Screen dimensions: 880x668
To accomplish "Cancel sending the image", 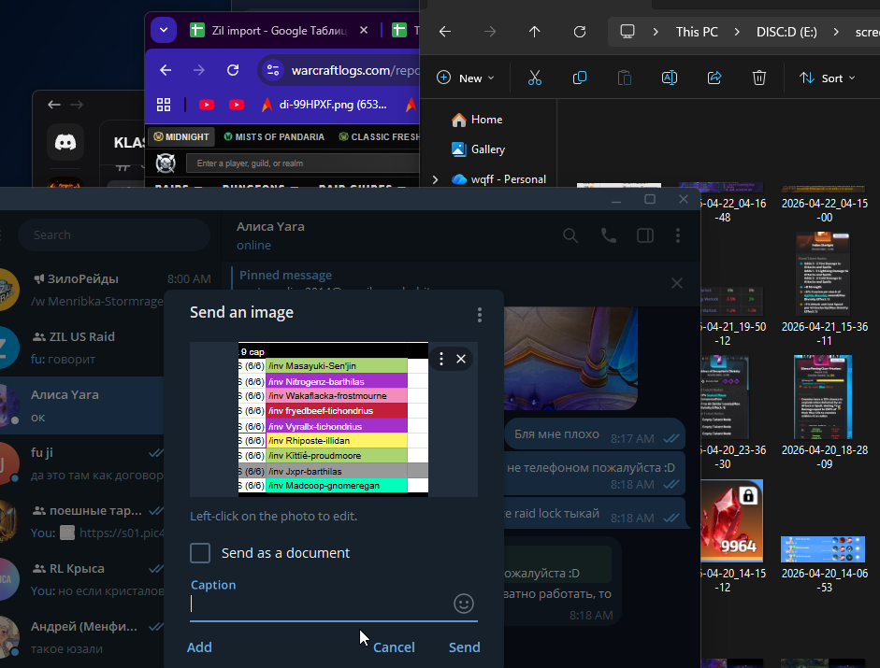I will coord(394,647).
